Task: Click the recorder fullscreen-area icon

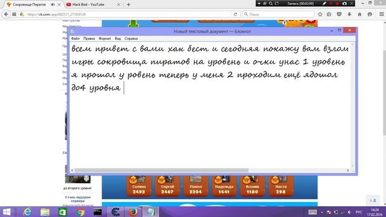Action: point(277,4)
